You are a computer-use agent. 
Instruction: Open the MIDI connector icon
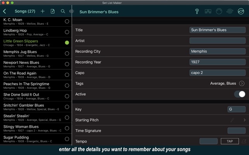[219, 11]
